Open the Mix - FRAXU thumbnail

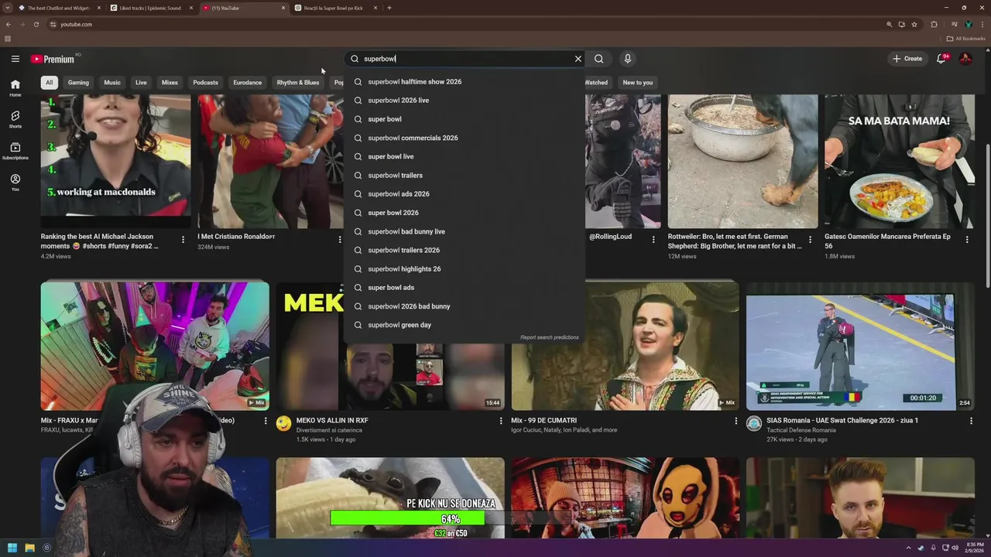click(155, 346)
